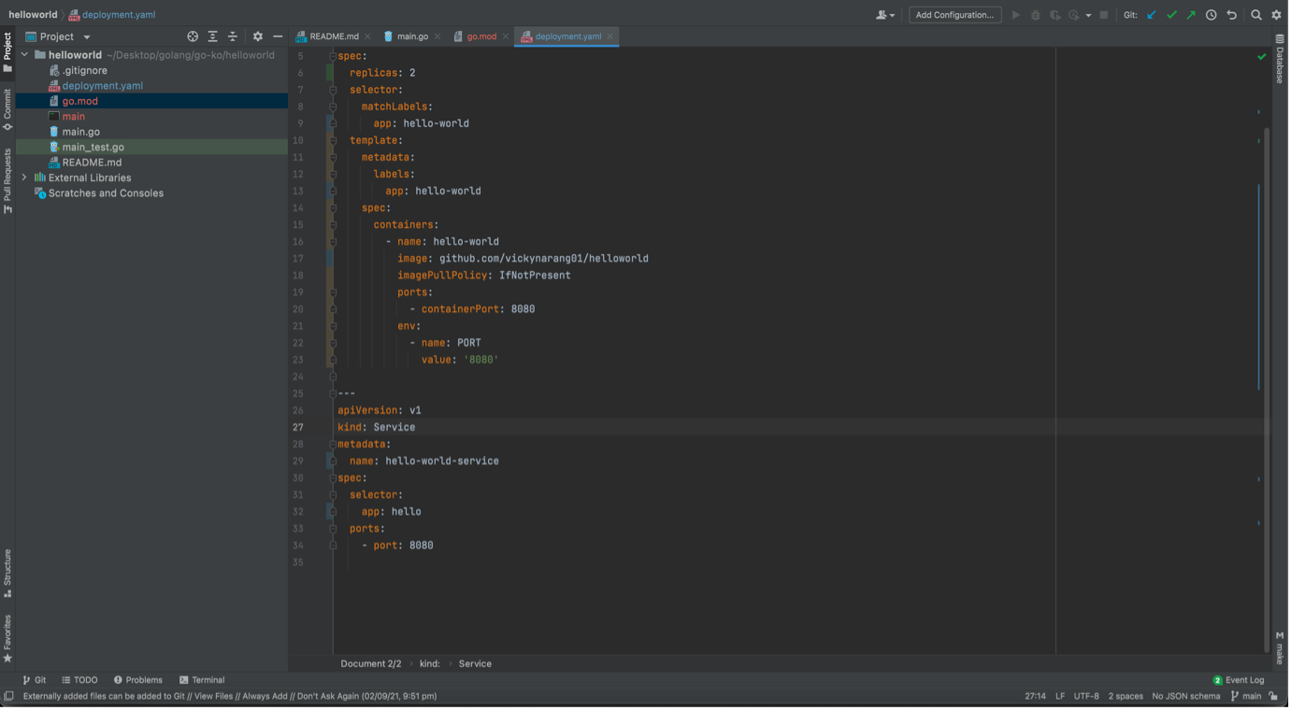Collapse all in Project panel
The height and width of the screenshot is (710, 1291).
[233, 36]
